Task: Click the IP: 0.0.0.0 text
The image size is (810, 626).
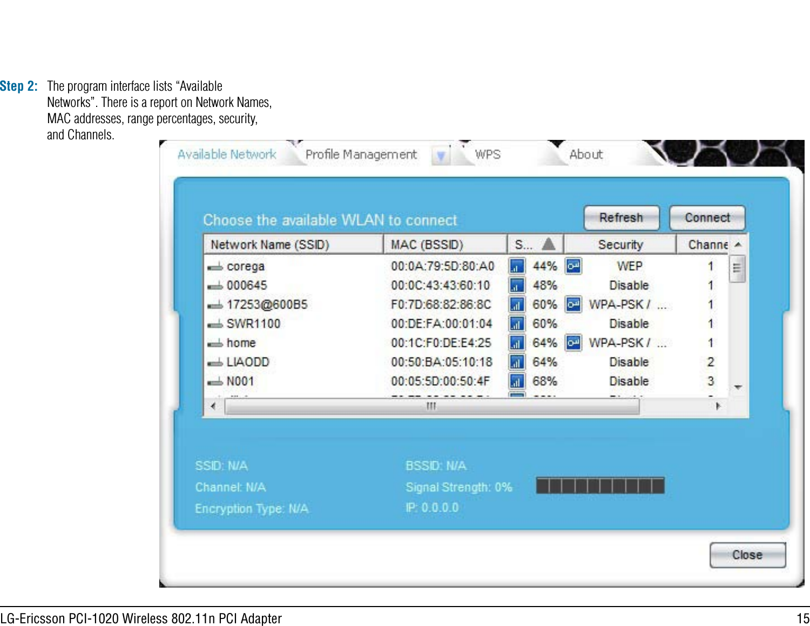Action: (432, 508)
